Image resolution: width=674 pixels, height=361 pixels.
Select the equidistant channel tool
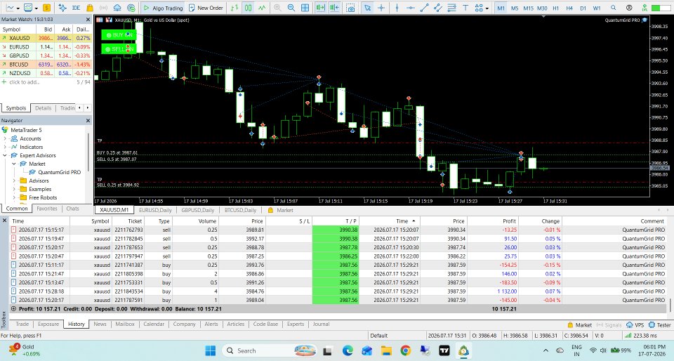coord(438,8)
